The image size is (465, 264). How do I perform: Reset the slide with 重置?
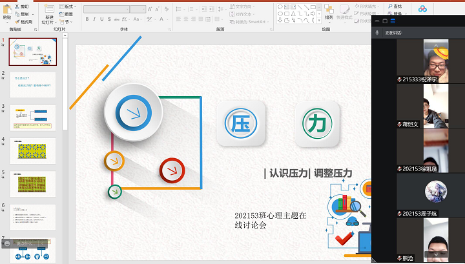click(66, 14)
